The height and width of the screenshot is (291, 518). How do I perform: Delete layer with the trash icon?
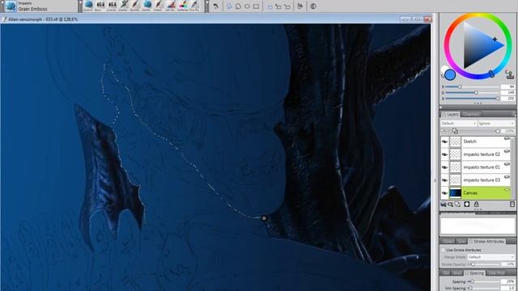coord(512,205)
